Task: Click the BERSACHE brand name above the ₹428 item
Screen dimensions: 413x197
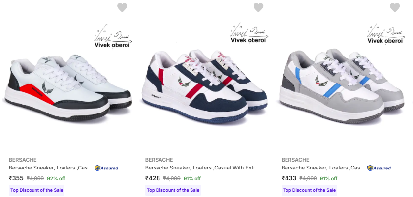Action: click(159, 160)
